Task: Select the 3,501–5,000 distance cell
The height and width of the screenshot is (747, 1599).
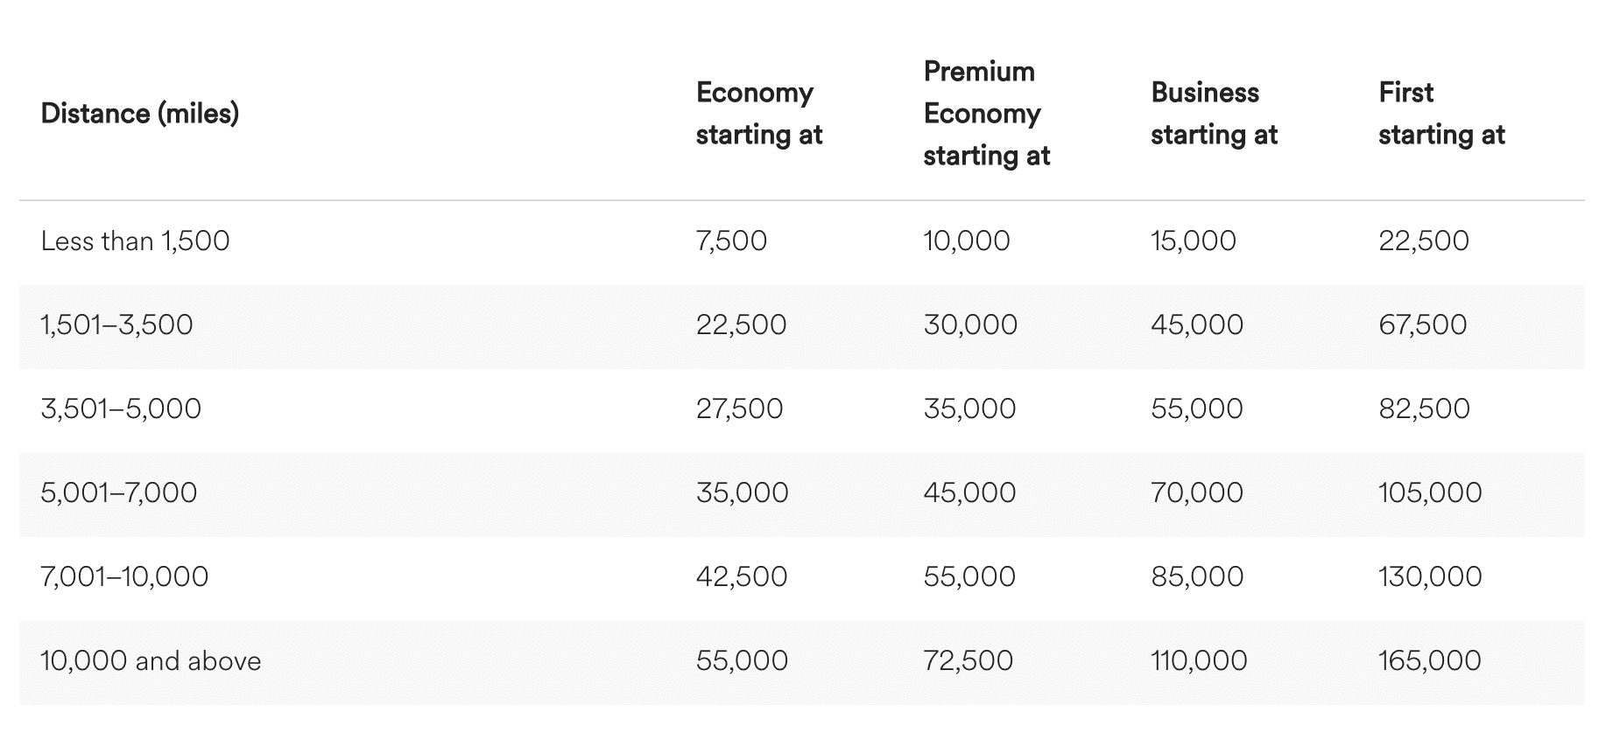Action: point(121,409)
